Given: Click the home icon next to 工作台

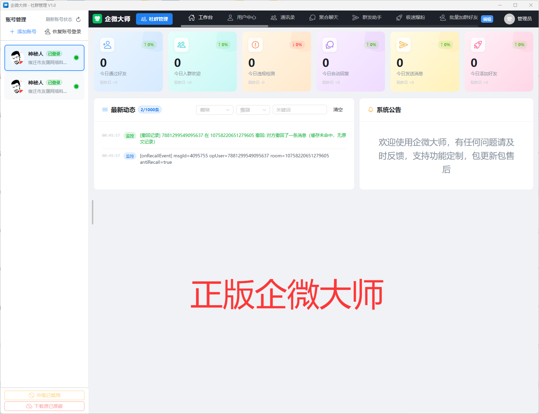Looking at the screenshot, I should [x=192, y=17].
